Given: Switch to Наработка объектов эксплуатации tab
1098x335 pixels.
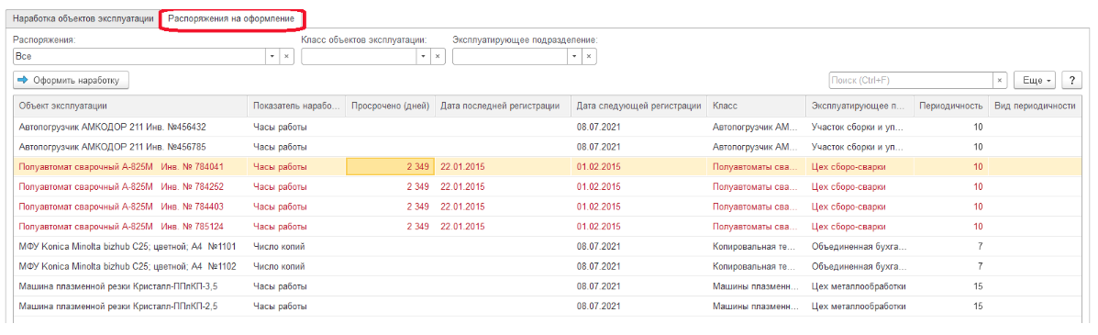Looking at the screenshot, I should [x=83, y=18].
